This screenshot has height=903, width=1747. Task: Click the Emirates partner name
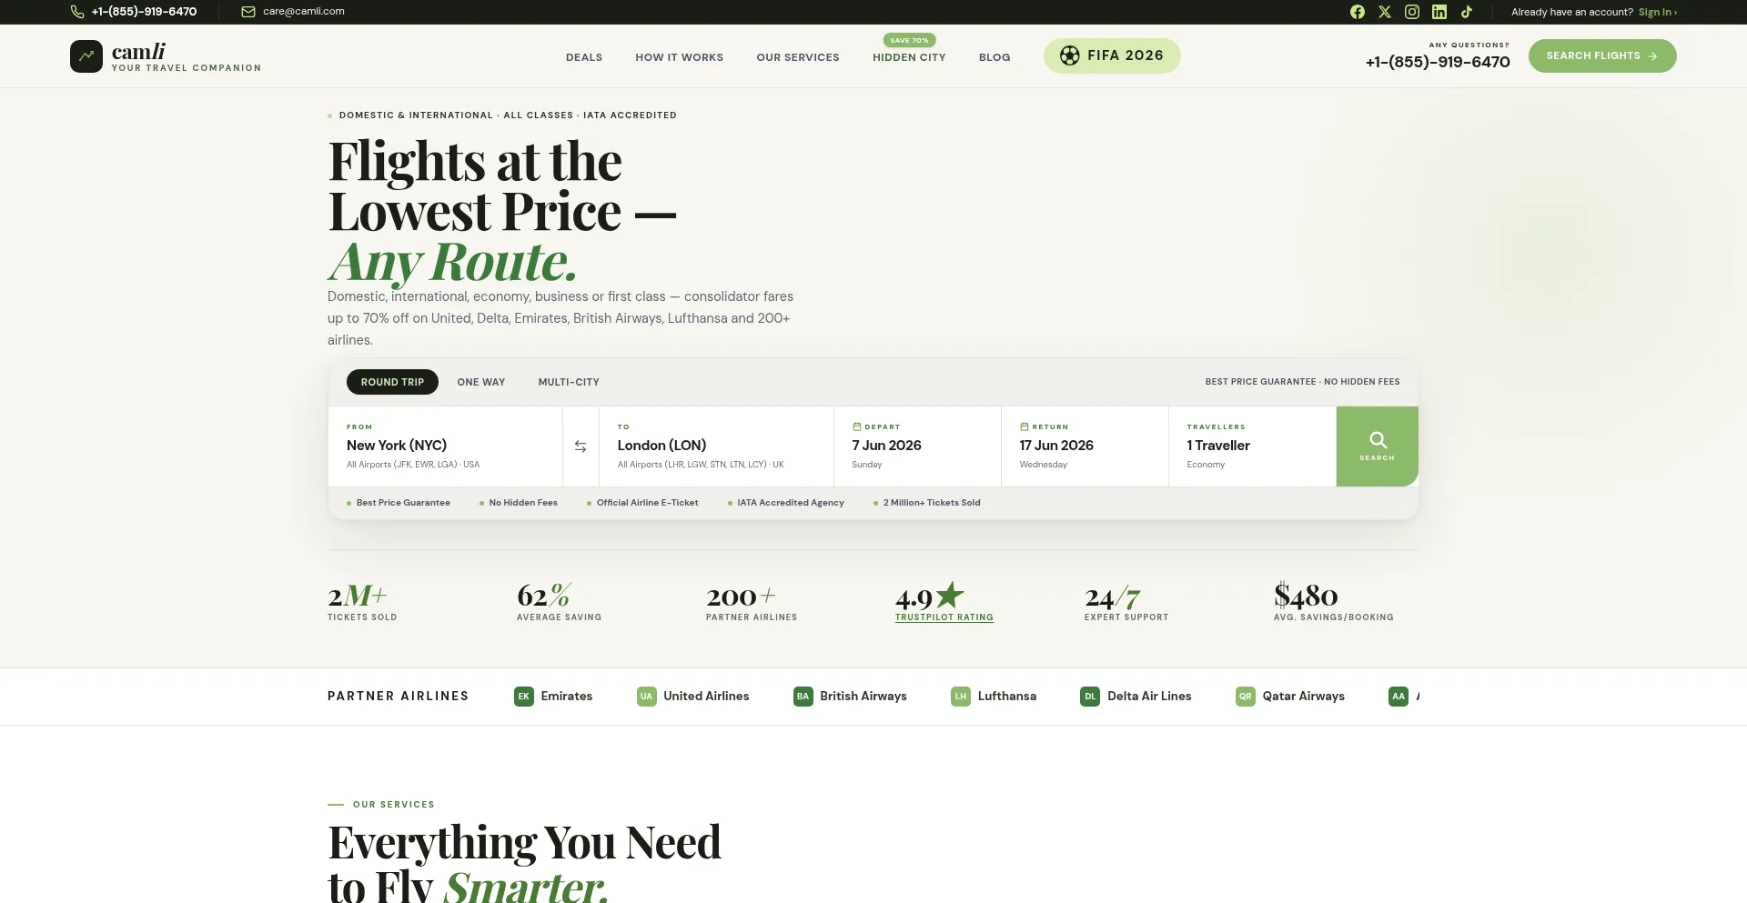[567, 697]
